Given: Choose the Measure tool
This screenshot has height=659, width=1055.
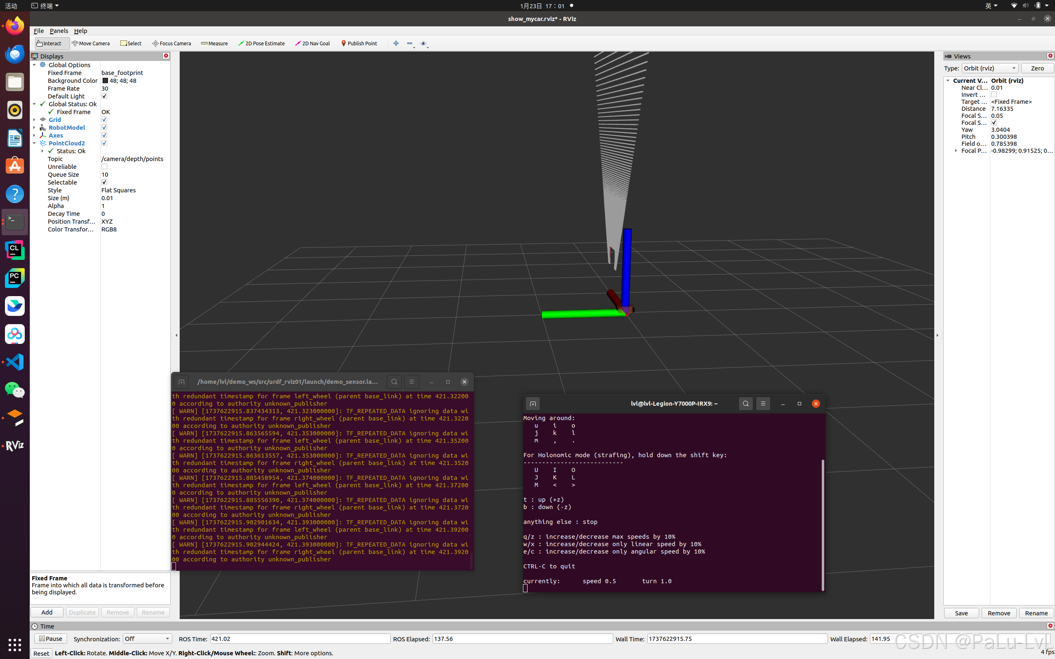Looking at the screenshot, I should click(x=214, y=43).
